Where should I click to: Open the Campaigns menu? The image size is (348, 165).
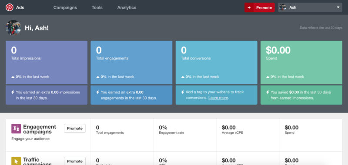click(x=65, y=7)
